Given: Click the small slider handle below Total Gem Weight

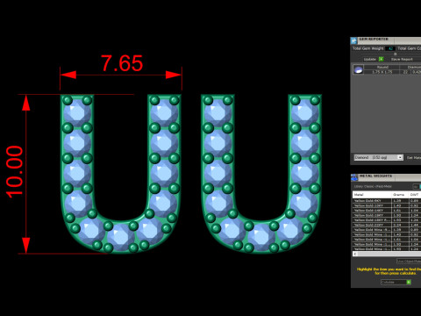Looking at the screenshot, I should click(x=396, y=54).
